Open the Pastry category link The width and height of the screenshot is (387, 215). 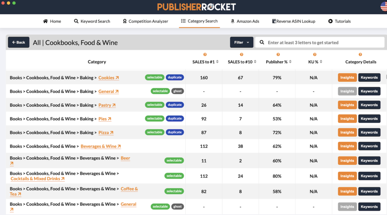tap(107, 105)
